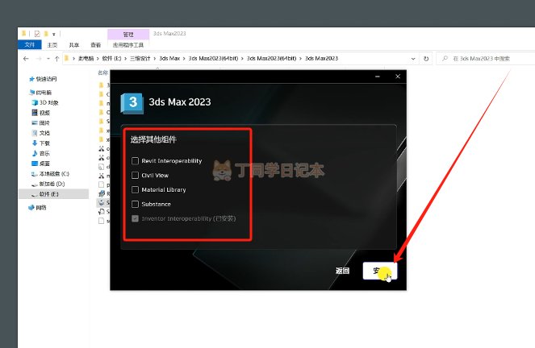Switch to the 主页 ribbon tab
Viewport: 535px width, 348px height.
(52, 45)
